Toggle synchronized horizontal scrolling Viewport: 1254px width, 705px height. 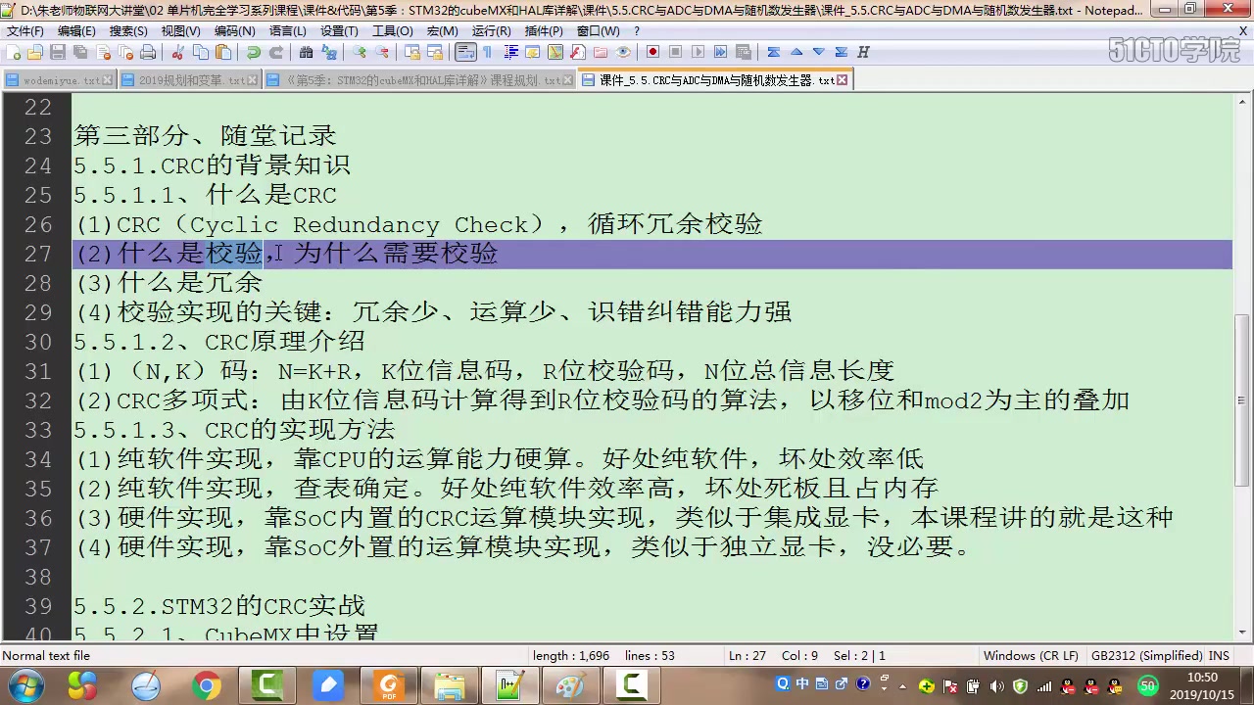point(435,52)
